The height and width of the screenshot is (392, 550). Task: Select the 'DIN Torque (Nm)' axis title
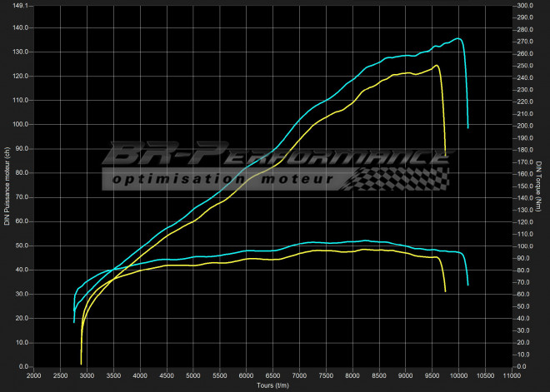tap(540, 185)
